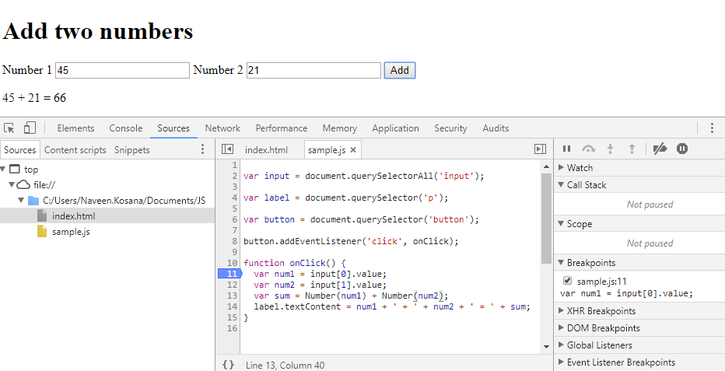Open the Network tab
The width and height of the screenshot is (725, 371).
pyautogui.click(x=222, y=128)
